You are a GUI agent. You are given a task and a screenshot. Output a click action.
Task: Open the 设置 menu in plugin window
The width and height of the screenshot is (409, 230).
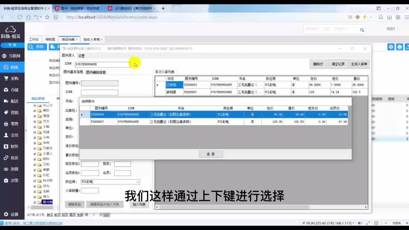pos(81,56)
